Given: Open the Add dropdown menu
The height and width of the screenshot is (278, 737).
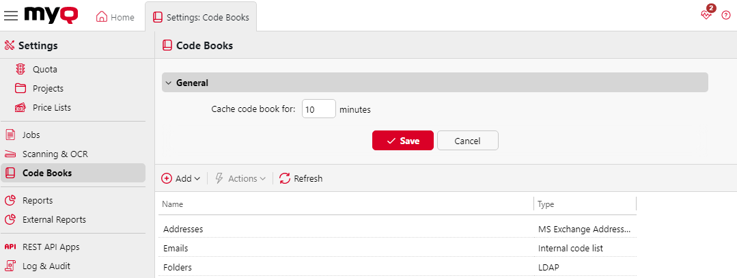Looking at the screenshot, I should [181, 178].
